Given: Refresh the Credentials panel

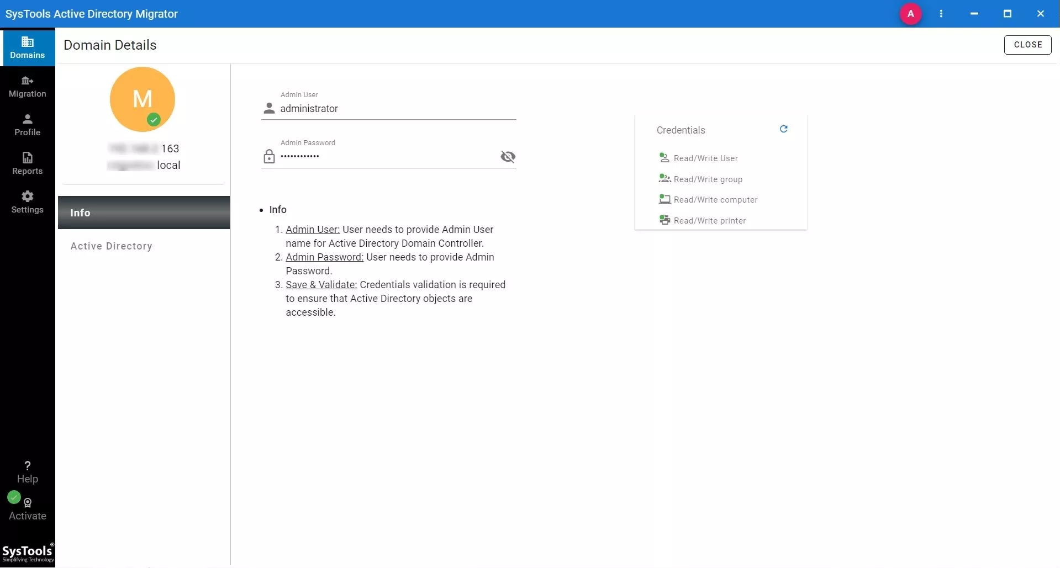Looking at the screenshot, I should point(783,129).
